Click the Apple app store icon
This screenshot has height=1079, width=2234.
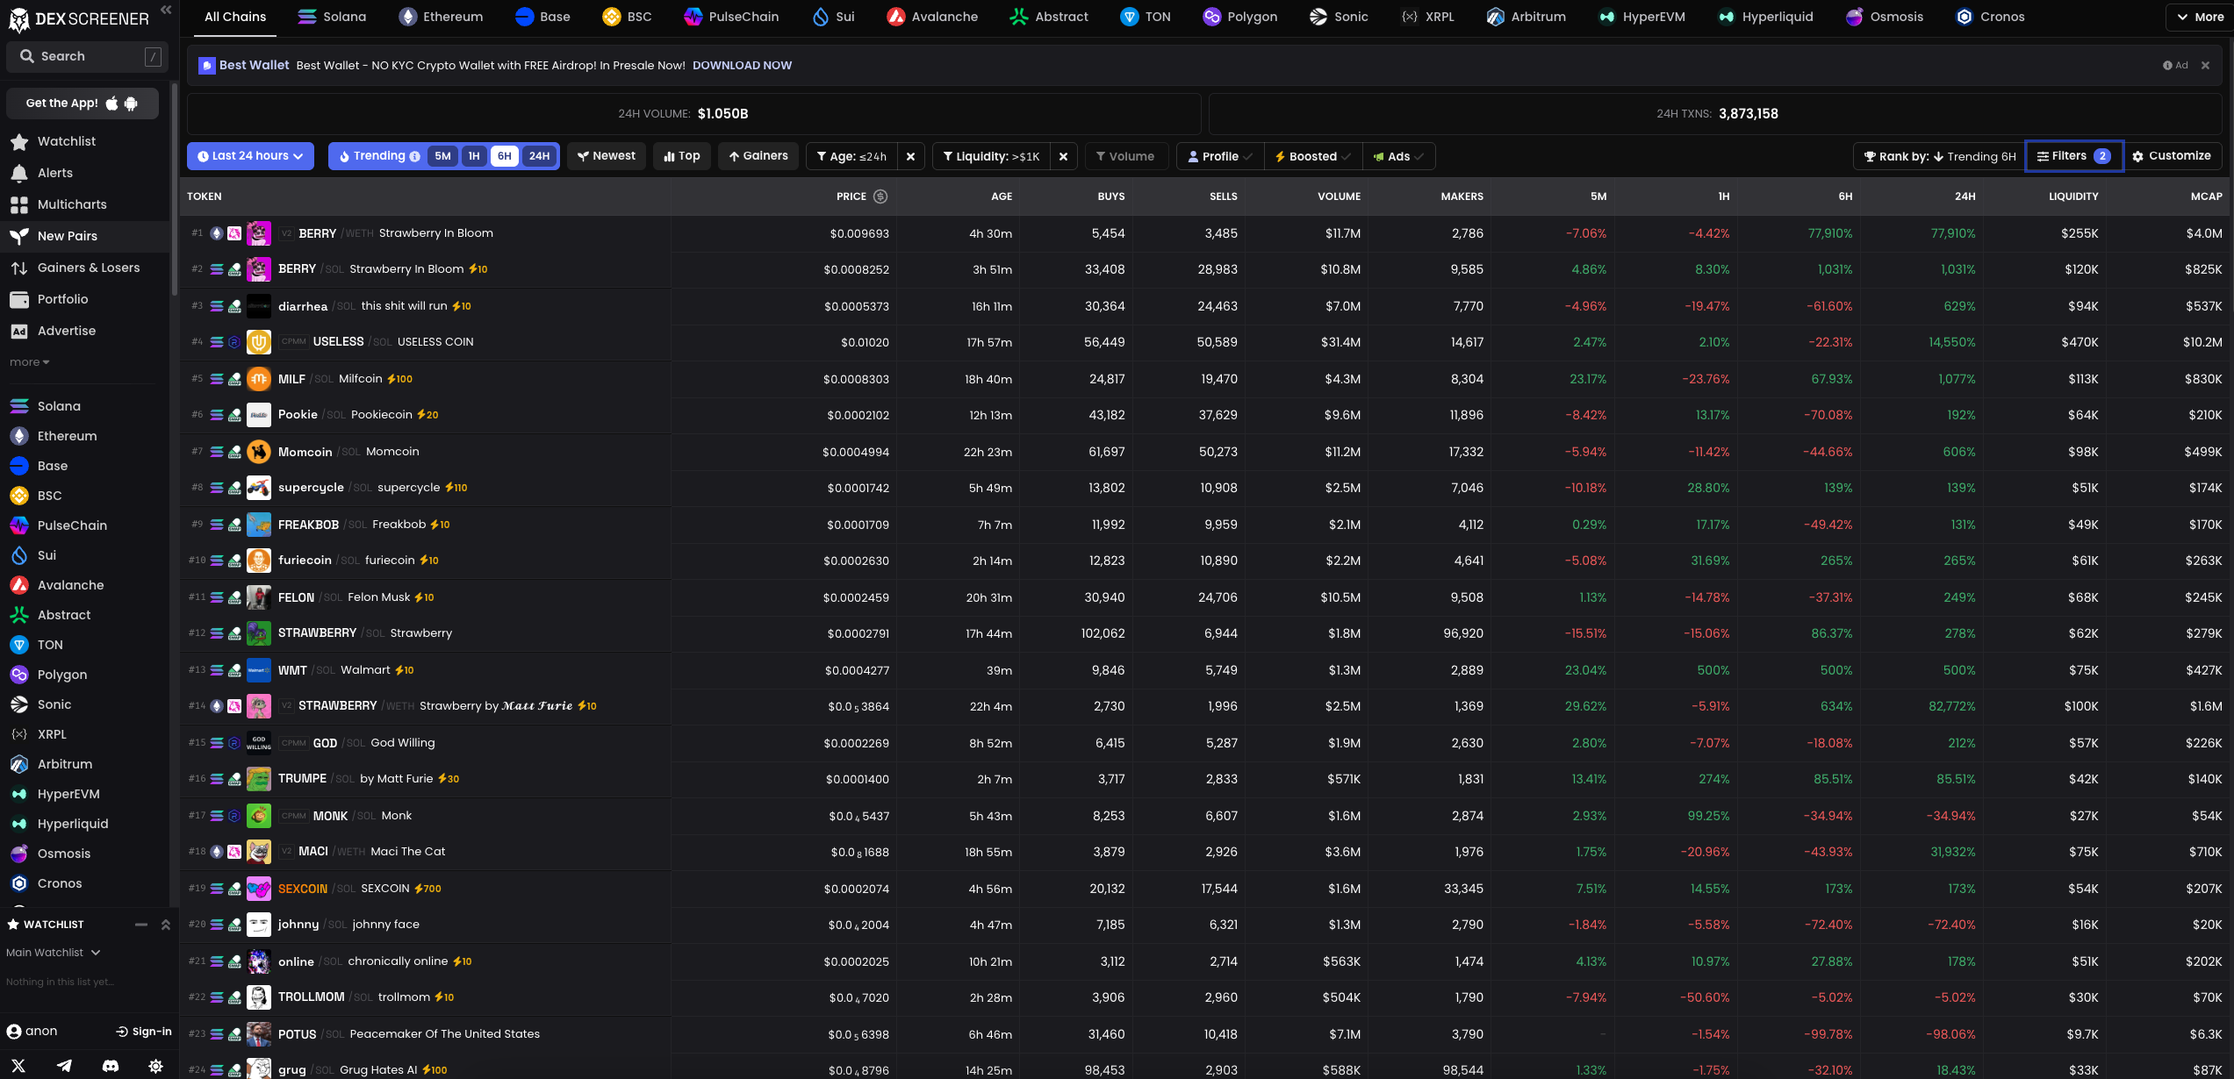tap(112, 104)
